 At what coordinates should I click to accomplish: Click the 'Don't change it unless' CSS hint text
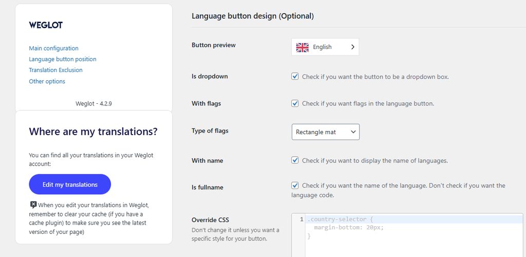(x=235, y=234)
